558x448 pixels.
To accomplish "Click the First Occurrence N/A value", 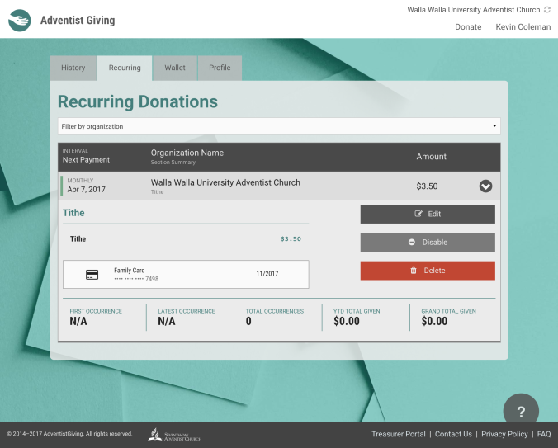I will pos(78,322).
